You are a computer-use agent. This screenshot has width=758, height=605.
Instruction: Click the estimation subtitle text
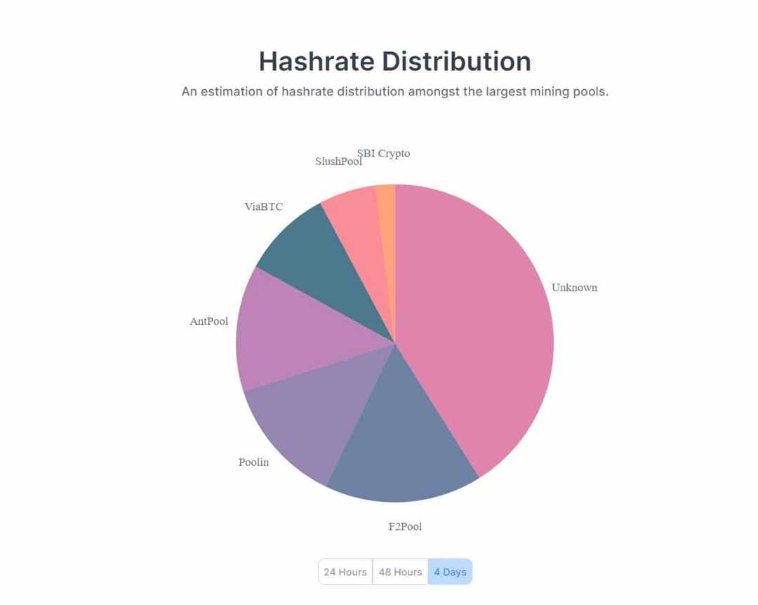[396, 91]
